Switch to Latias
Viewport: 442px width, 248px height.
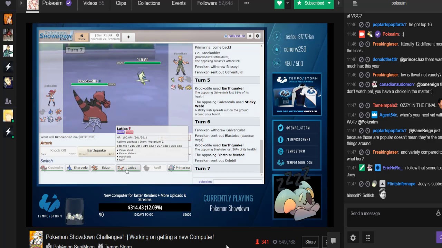pyautogui.click(x=128, y=168)
